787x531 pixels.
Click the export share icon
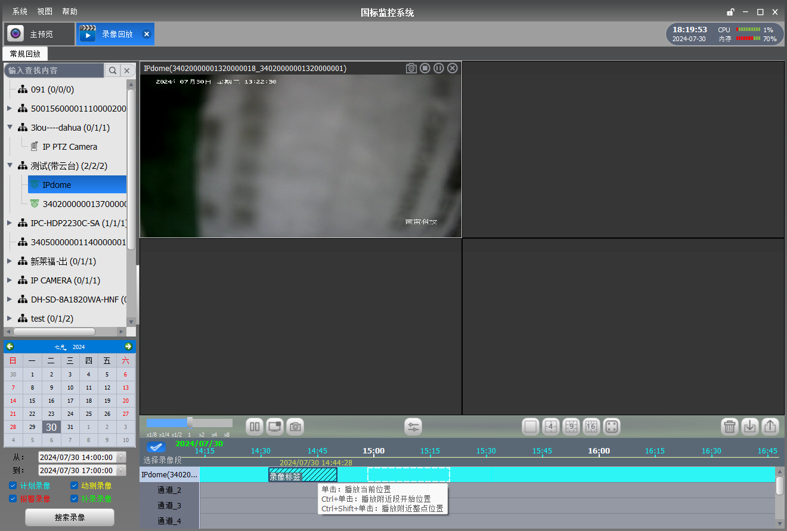point(770,427)
